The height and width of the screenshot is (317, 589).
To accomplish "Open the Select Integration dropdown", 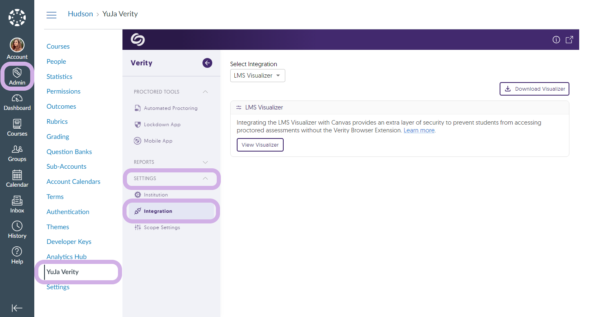I will point(258,76).
